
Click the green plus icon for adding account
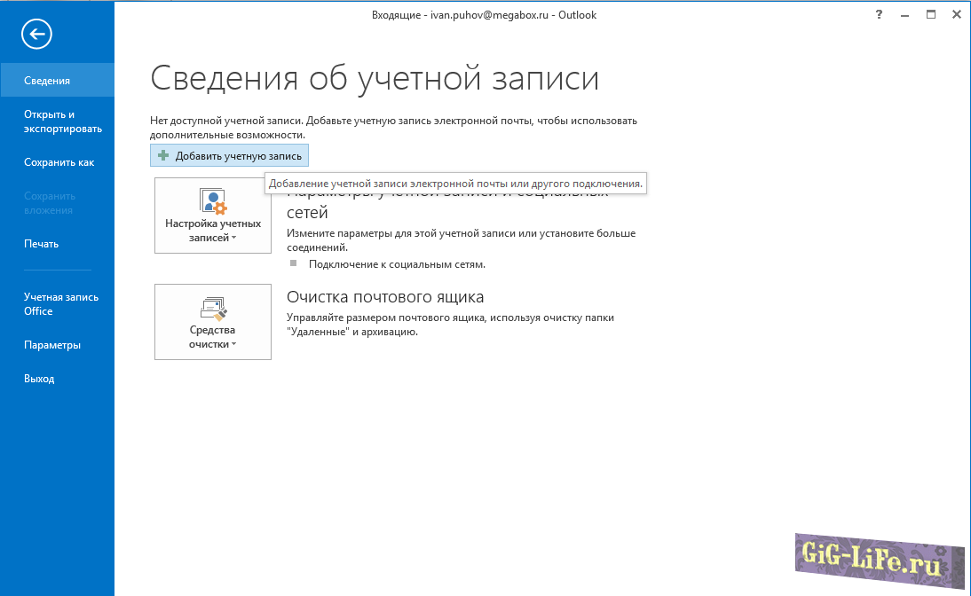point(162,156)
